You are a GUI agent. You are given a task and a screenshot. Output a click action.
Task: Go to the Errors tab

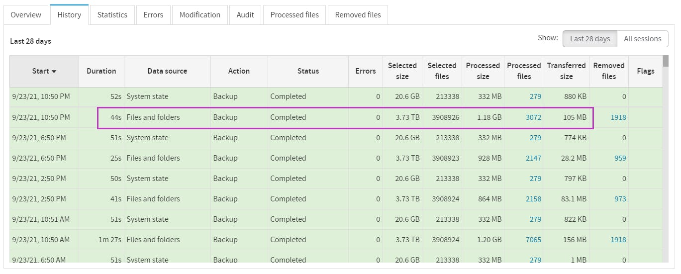click(x=153, y=15)
